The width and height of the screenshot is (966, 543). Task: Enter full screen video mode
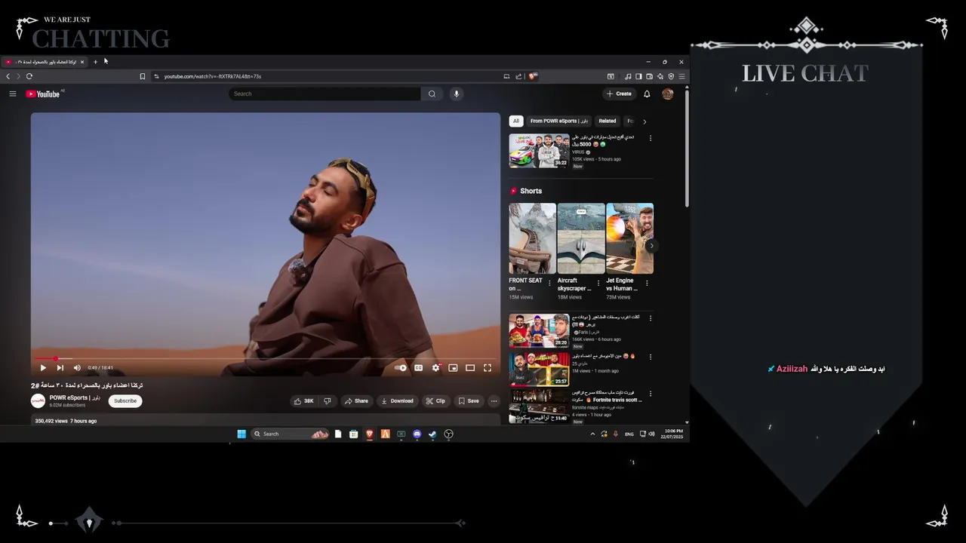tap(488, 368)
